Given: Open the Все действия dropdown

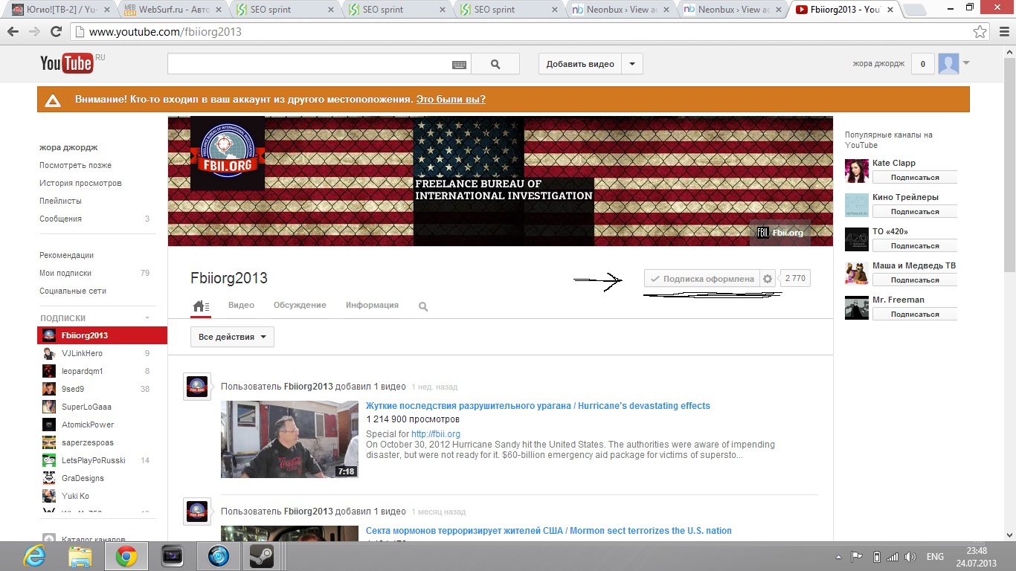Looking at the screenshot, I should [x=232, y=337].
